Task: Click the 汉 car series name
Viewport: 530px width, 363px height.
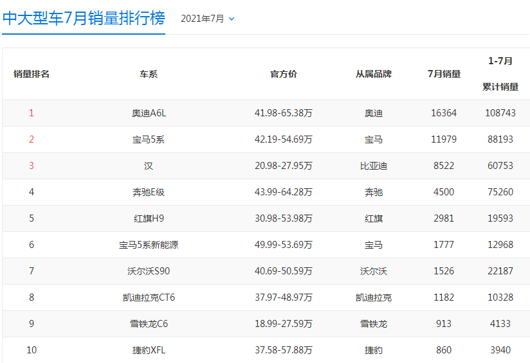Action: [149, 166]
